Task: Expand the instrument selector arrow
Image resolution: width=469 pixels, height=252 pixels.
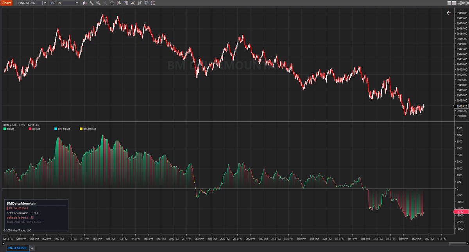Action: click(x=45, y=3)
